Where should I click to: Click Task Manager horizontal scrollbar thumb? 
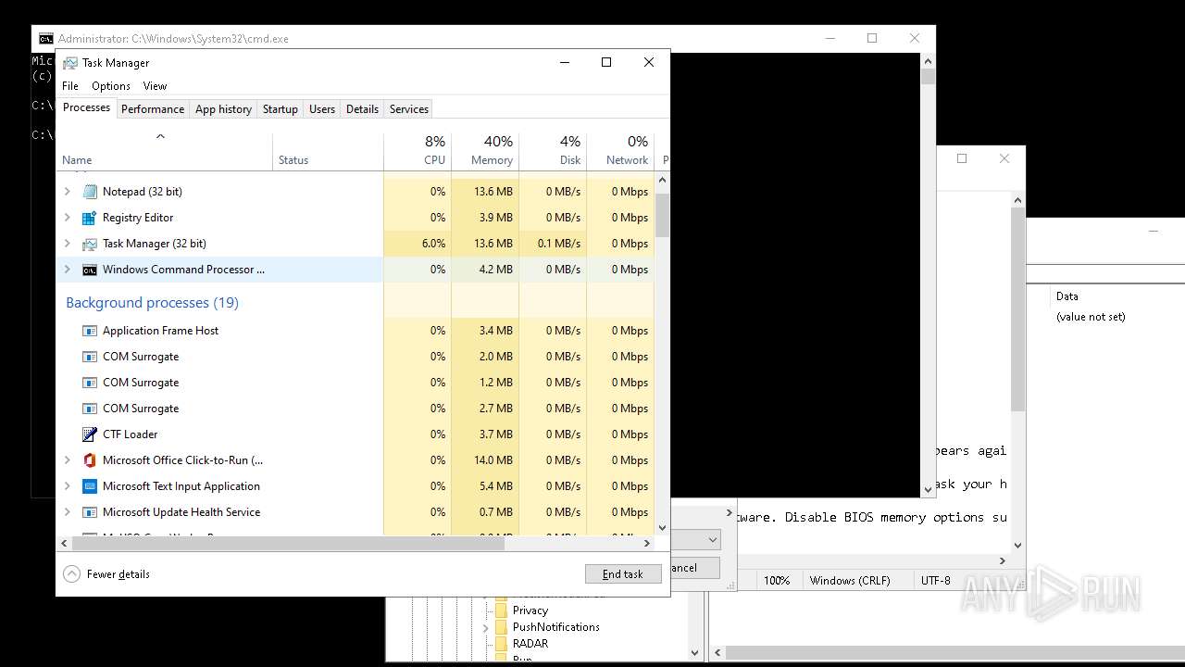click(x=288, y=543)
